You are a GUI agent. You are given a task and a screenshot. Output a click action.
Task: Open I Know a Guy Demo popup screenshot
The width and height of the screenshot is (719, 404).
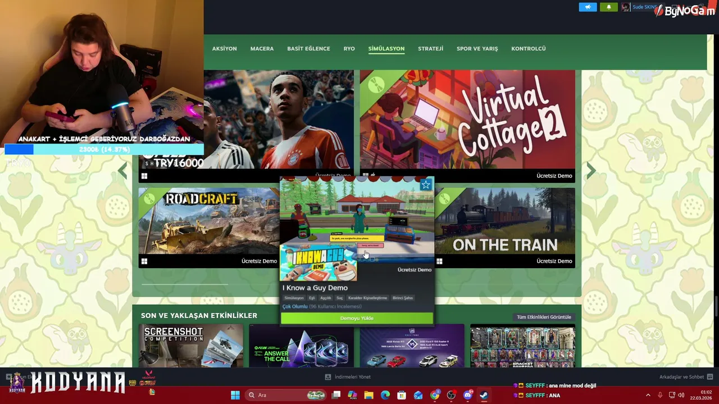click(x=357, y=221)
